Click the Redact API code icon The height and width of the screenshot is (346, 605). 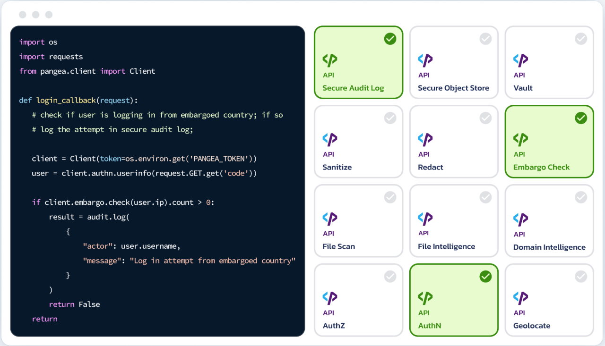click(x=425, y=139)
